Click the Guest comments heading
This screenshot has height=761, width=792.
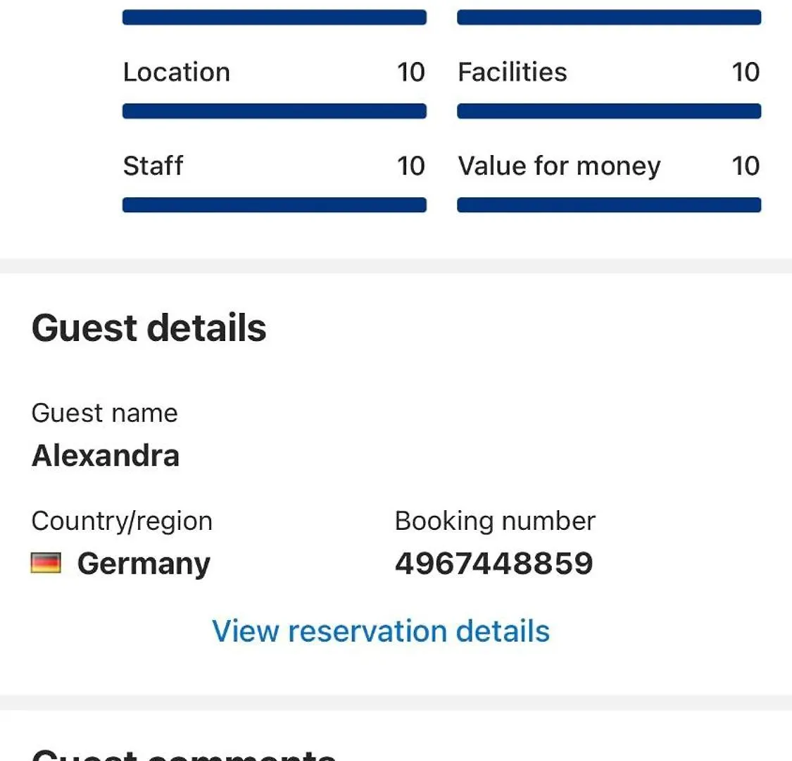[184, 755]
